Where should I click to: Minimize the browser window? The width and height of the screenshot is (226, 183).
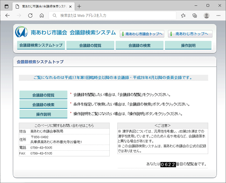196,6
